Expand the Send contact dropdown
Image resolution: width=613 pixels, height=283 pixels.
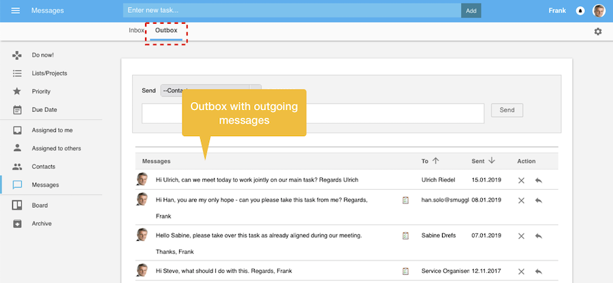(x=255, y=90)
